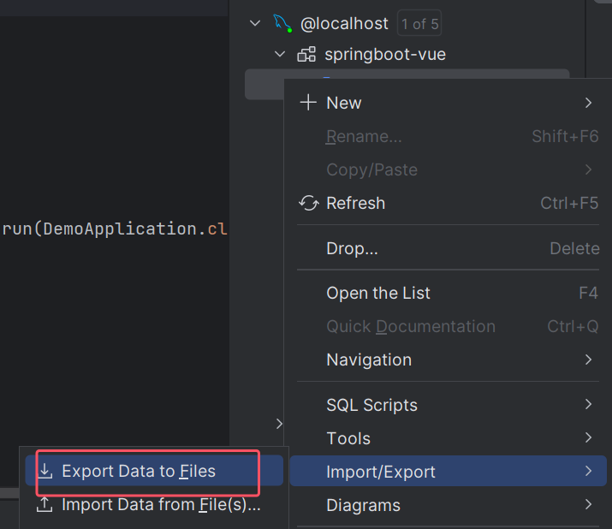Viewport: 612px width, 529px height.
Task: Click the import upload arrow icon
Action: click(x=45, y=505)
